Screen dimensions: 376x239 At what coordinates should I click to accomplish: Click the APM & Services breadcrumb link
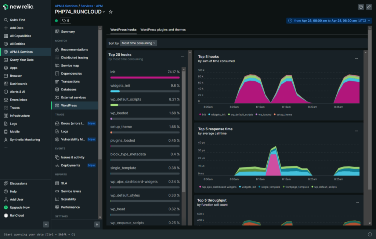[66, 6]
